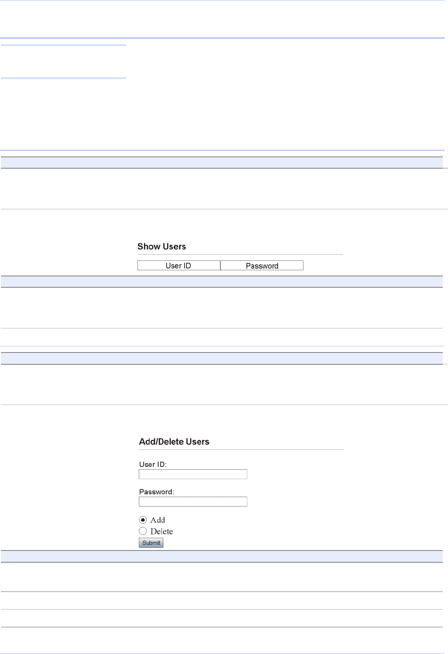The width and height of the screenshot is (448, 654).
Task: Click the 'User ID:' field label
Action: 153,465
